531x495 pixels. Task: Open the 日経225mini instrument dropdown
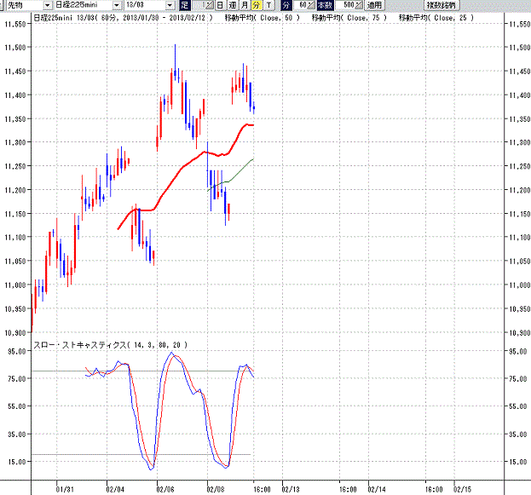(117, 5)
